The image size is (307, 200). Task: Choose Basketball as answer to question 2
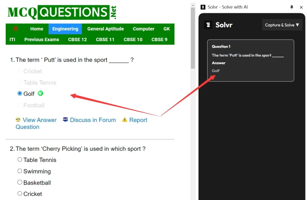(19, 182)
